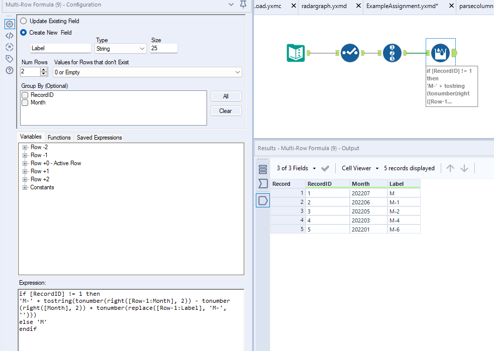This screenshot has height=351, width=494.
Task: Select the Update Existing Field radio button
Action: (x=23, y=21)
